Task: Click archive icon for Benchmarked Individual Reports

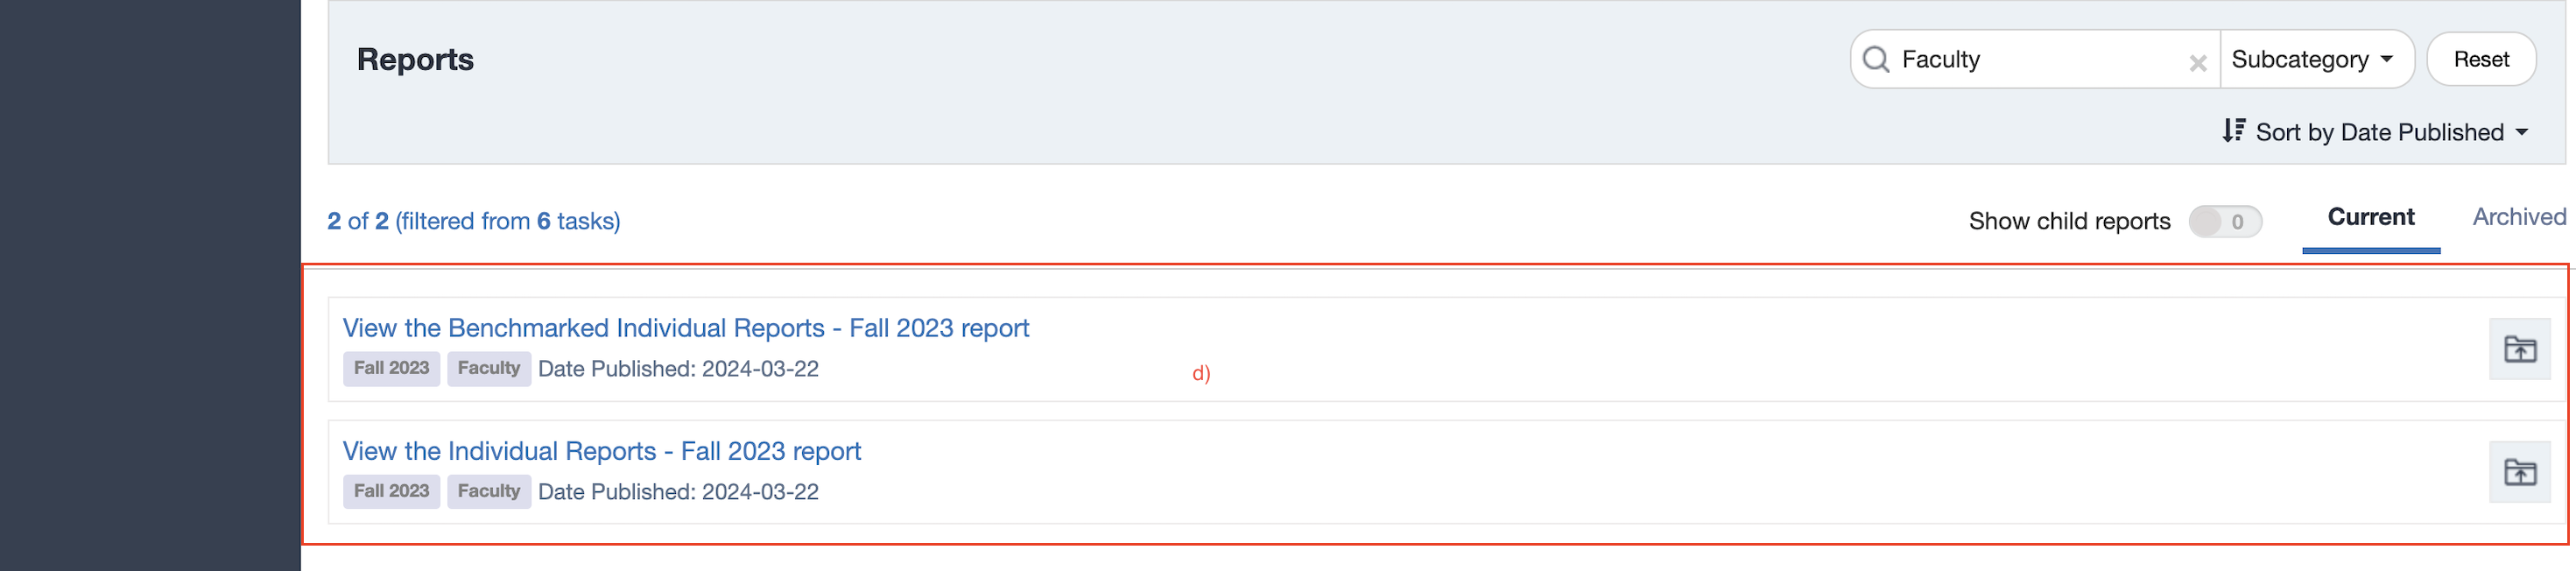Action: tap(2519, 349)
